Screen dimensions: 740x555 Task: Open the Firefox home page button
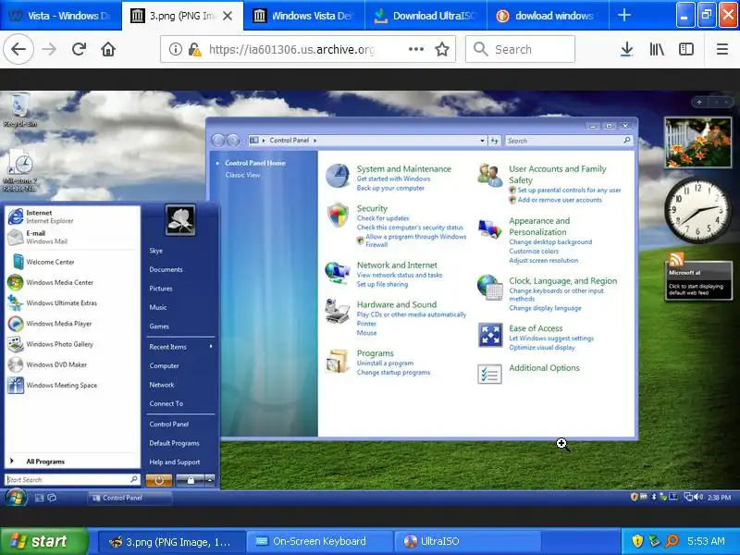click(108, 49)
